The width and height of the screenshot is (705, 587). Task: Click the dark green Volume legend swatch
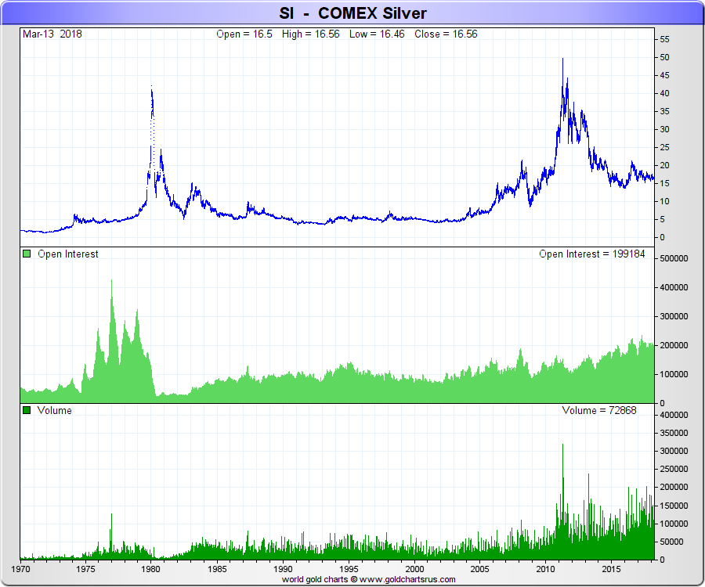[x=27, y=410]
